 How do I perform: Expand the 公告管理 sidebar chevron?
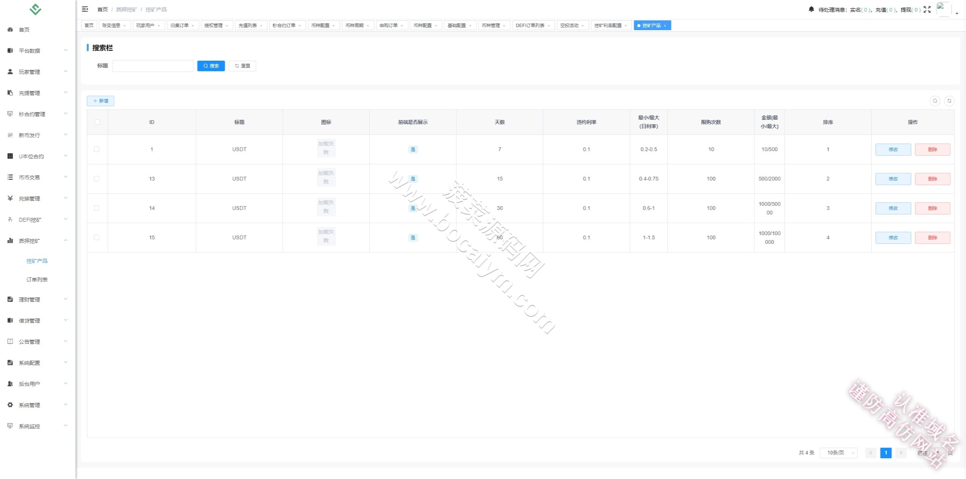pos(66,341)
